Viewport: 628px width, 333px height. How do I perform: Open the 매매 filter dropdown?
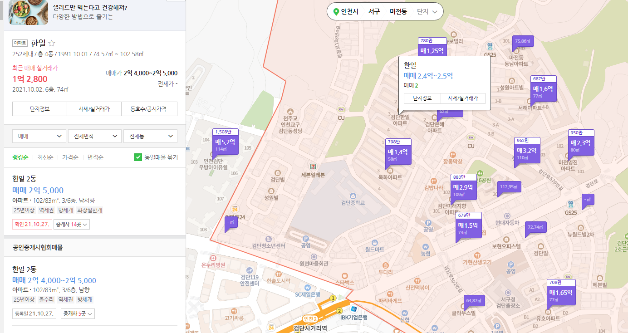[x=39, y=136]
